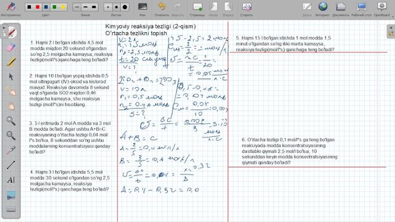Pick the black pen color
The width and height of the screenshot is (395, 222).
pyautogui.click(x=29, y=7)
